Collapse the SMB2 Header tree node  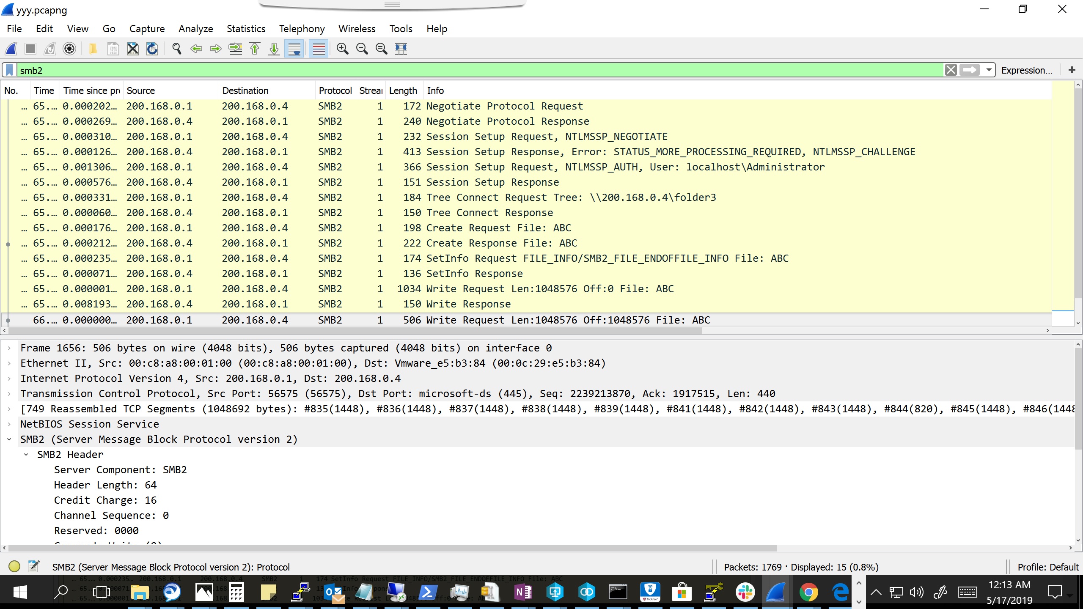point(26,455)
